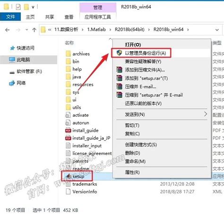The width and height of the screenshot is (224, 214).
Task: Select the autorun file icon
Action: click(68, 123)
